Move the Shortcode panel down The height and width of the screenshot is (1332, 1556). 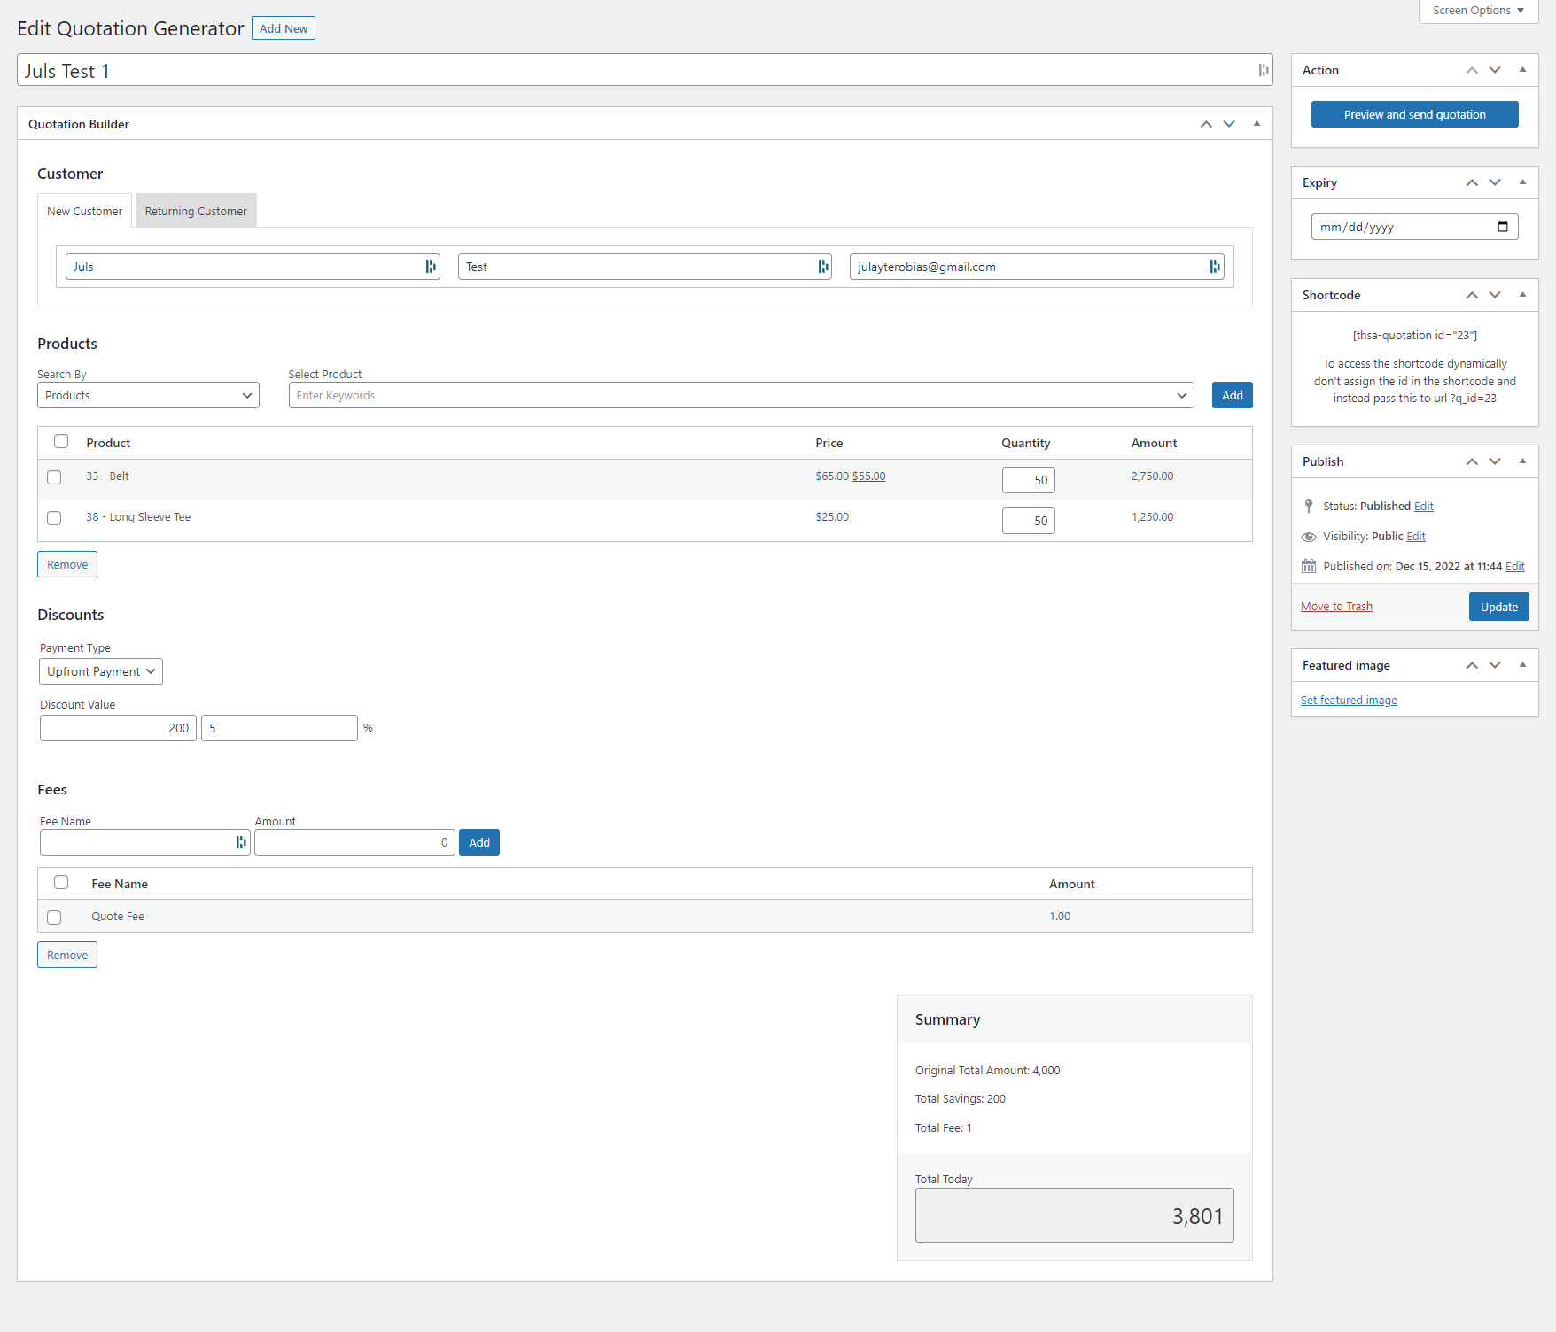[1495, 295]
